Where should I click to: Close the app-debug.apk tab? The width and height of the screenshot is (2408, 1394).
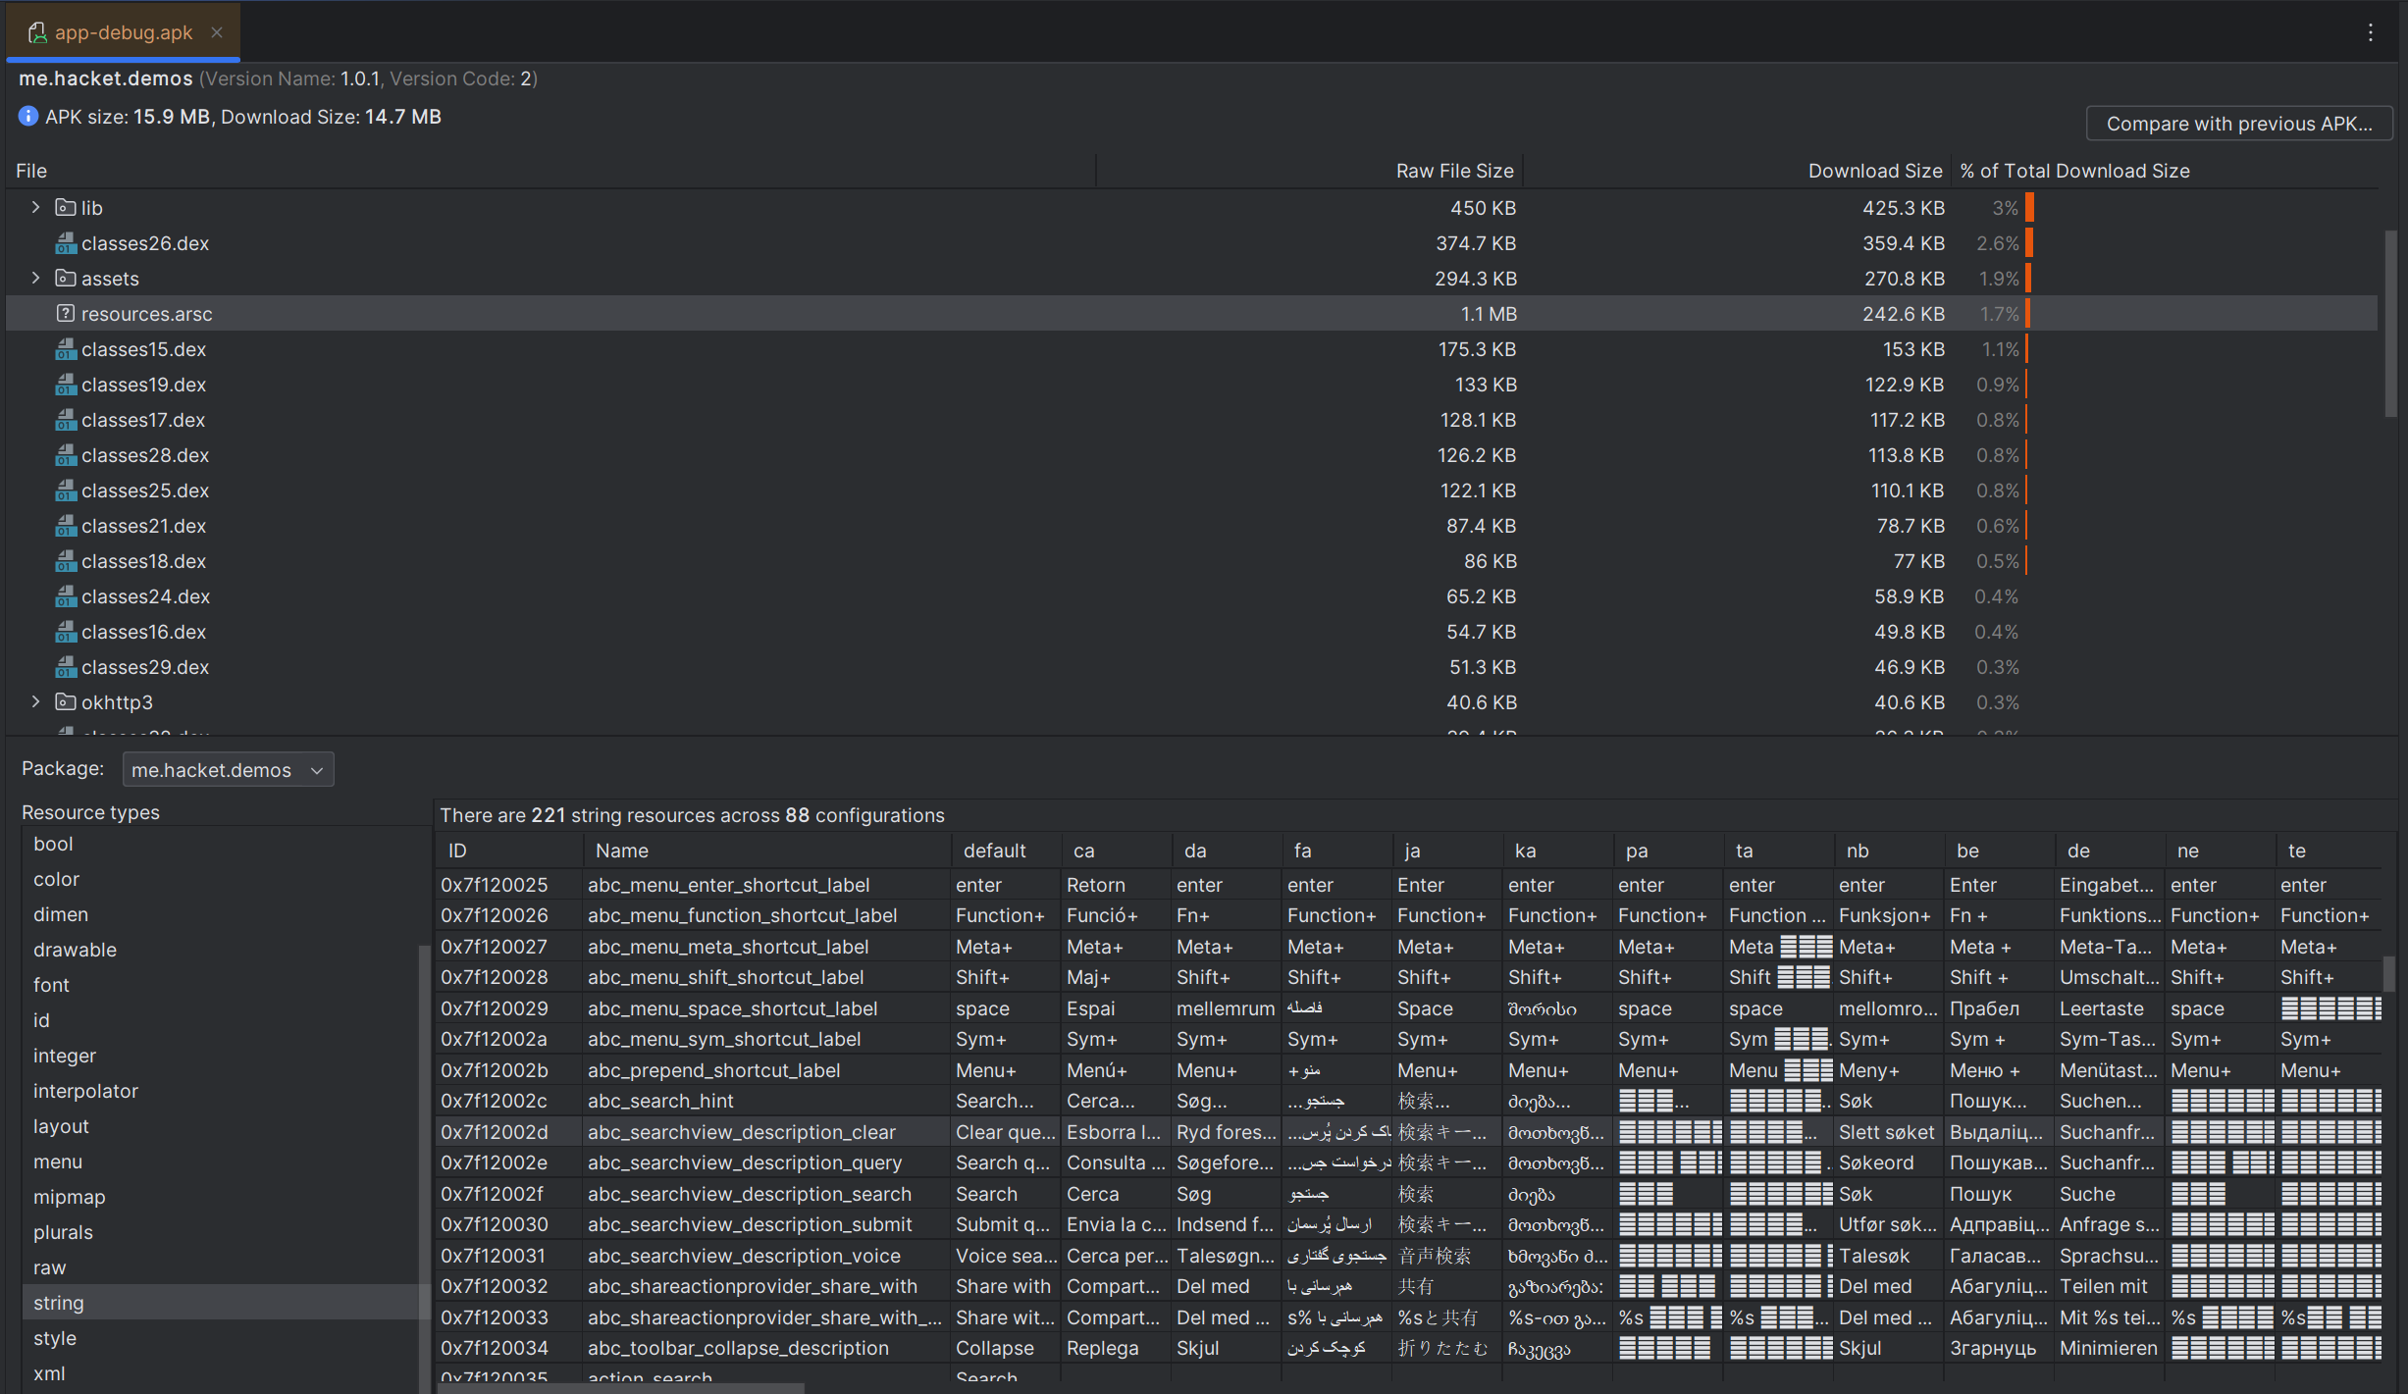pyautogui.click(x=217, y=32)
